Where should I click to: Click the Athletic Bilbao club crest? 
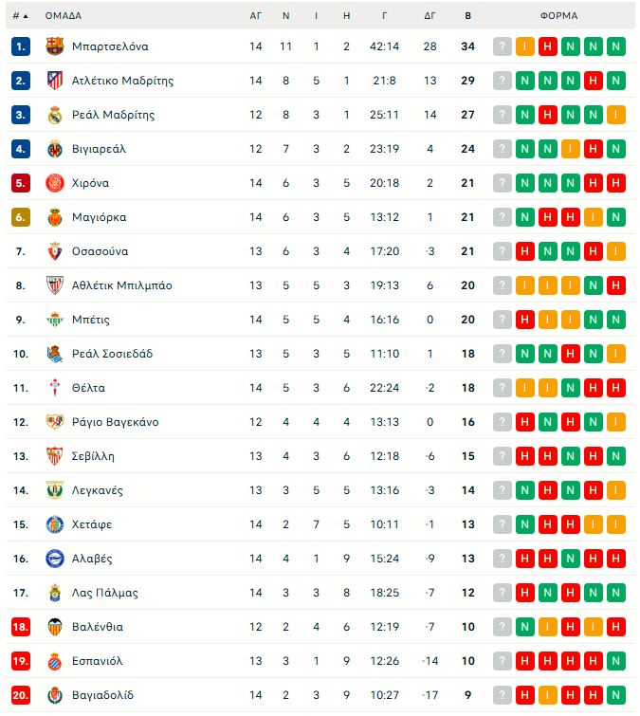point(54,285)
